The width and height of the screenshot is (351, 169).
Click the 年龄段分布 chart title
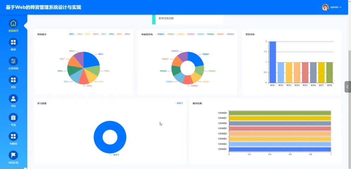(147, 34)
